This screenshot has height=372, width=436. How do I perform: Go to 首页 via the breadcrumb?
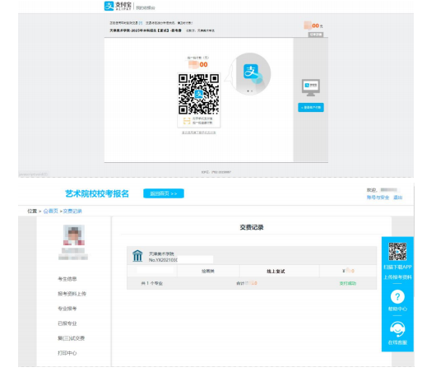coord(53,212)
